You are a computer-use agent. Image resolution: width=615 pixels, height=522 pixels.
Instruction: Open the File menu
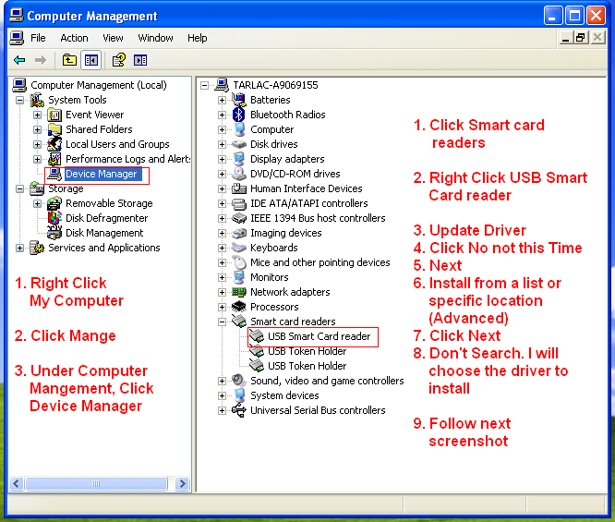[38, 38]
